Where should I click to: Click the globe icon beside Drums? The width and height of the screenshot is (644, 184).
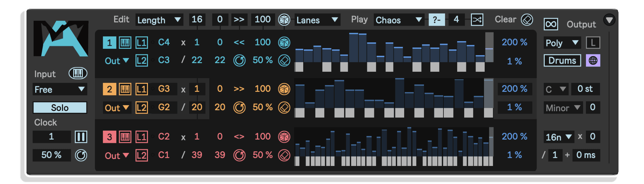pyautogui.click(x=593, y=60)
